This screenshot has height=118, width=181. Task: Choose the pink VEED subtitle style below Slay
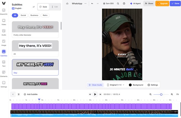pos(35,84)
